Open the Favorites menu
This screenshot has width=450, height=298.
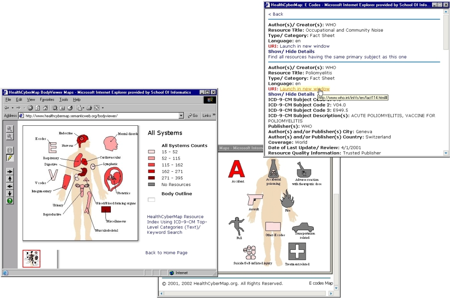(x=47, y=100)
